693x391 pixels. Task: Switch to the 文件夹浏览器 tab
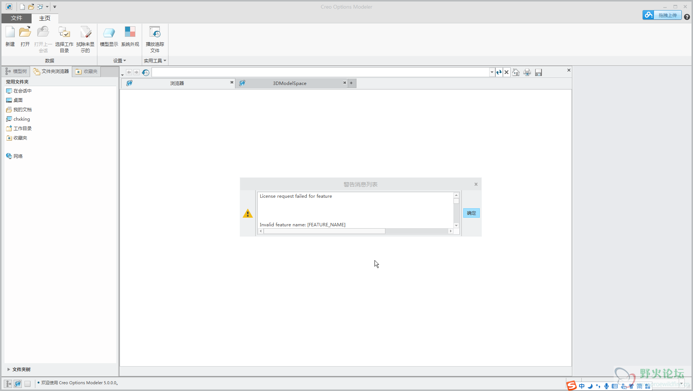(51, 71)
